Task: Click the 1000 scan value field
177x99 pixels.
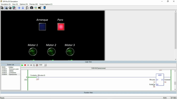Action: 41,65
